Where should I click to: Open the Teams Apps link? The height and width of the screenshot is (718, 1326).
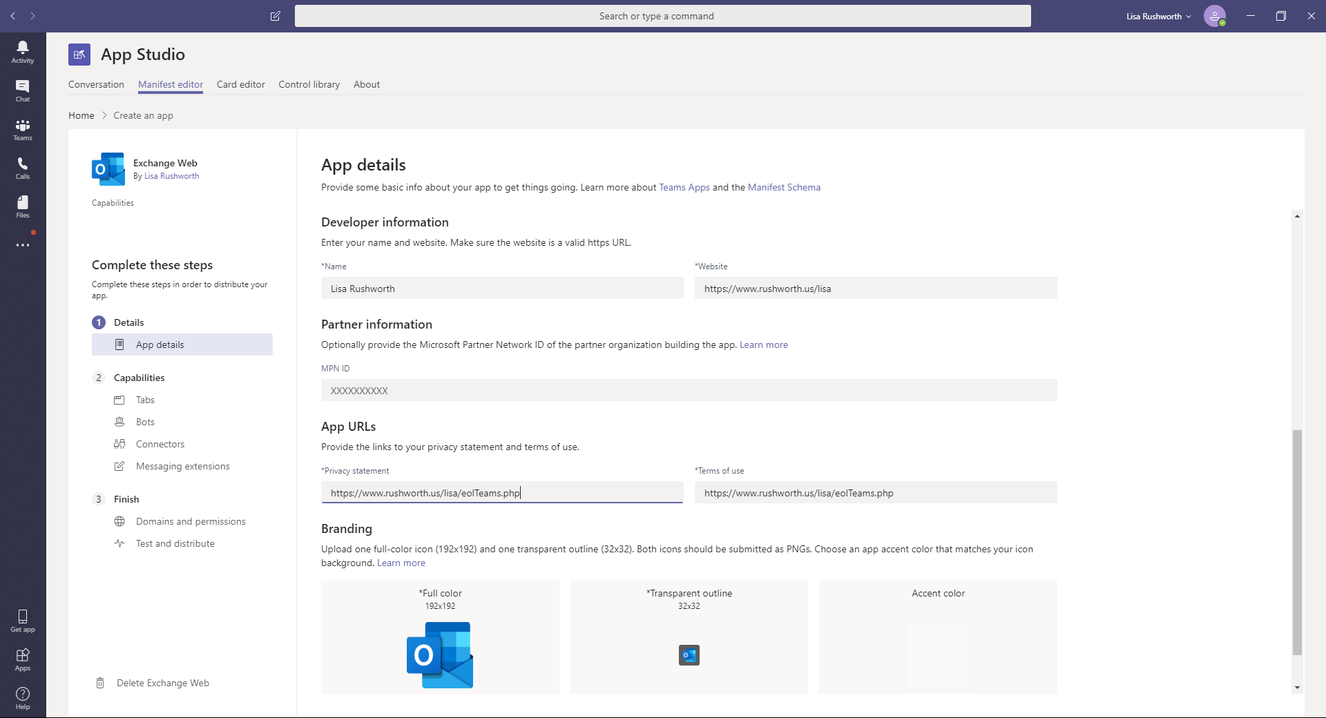[x=684, y=187]
